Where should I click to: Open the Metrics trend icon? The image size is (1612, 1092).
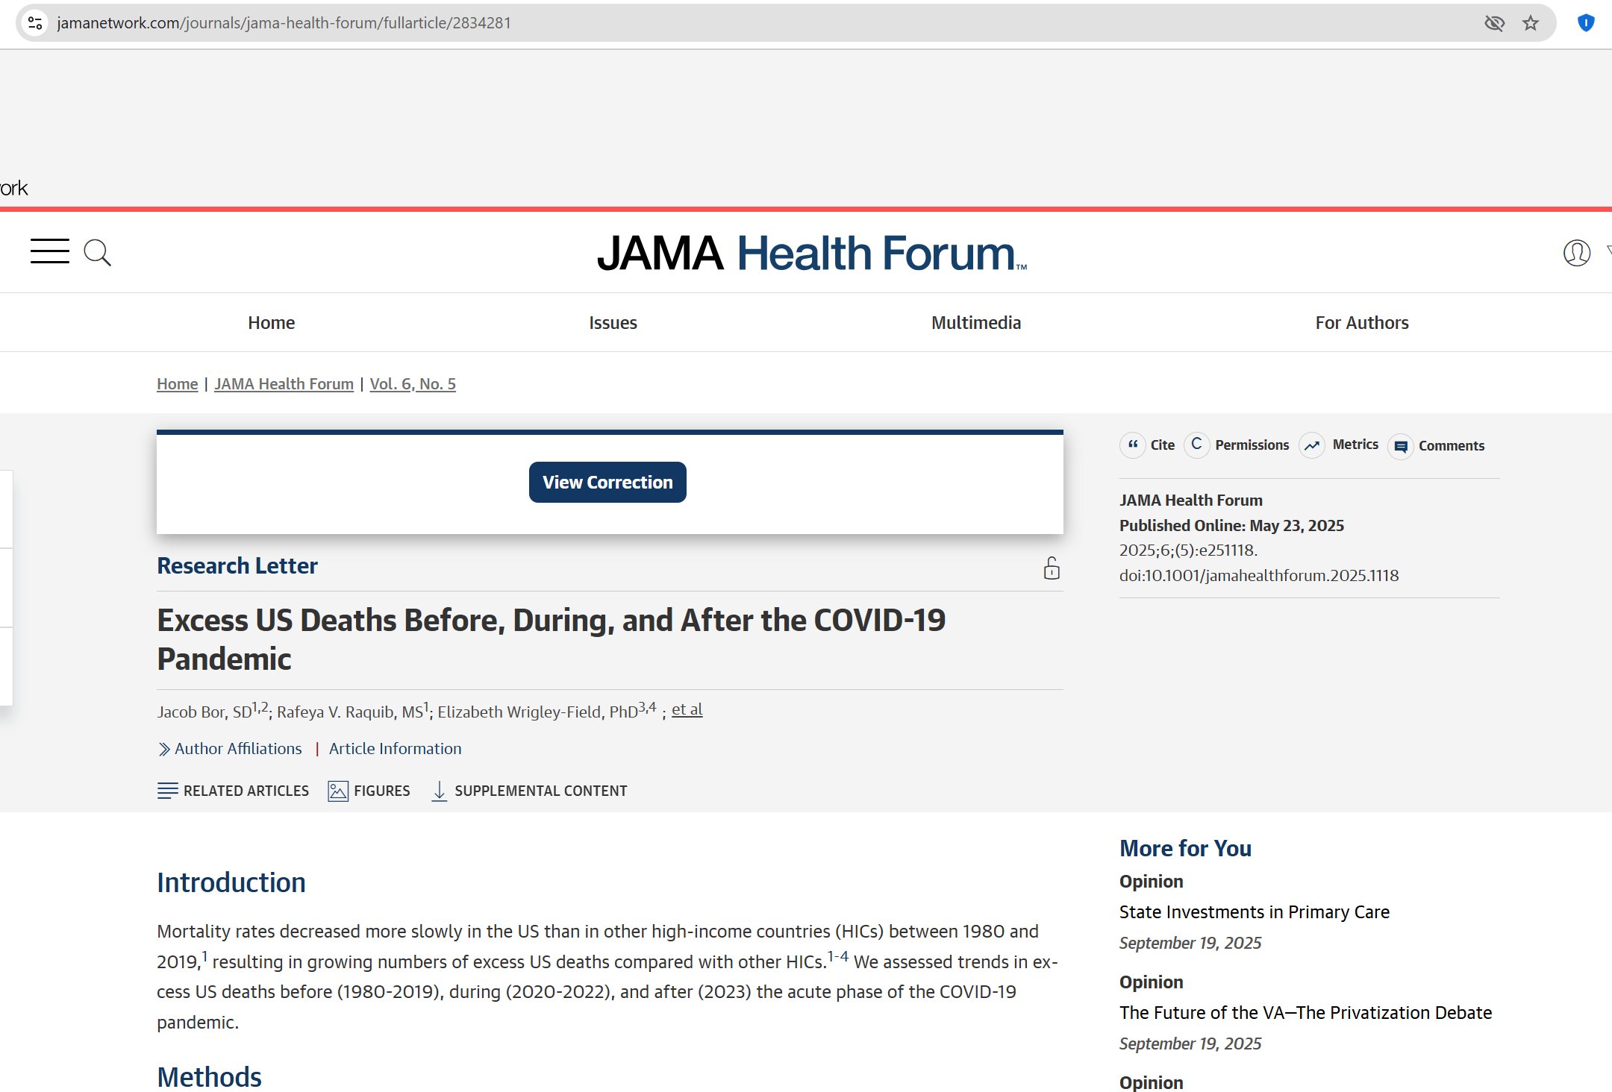click(x=1311, y=445)
